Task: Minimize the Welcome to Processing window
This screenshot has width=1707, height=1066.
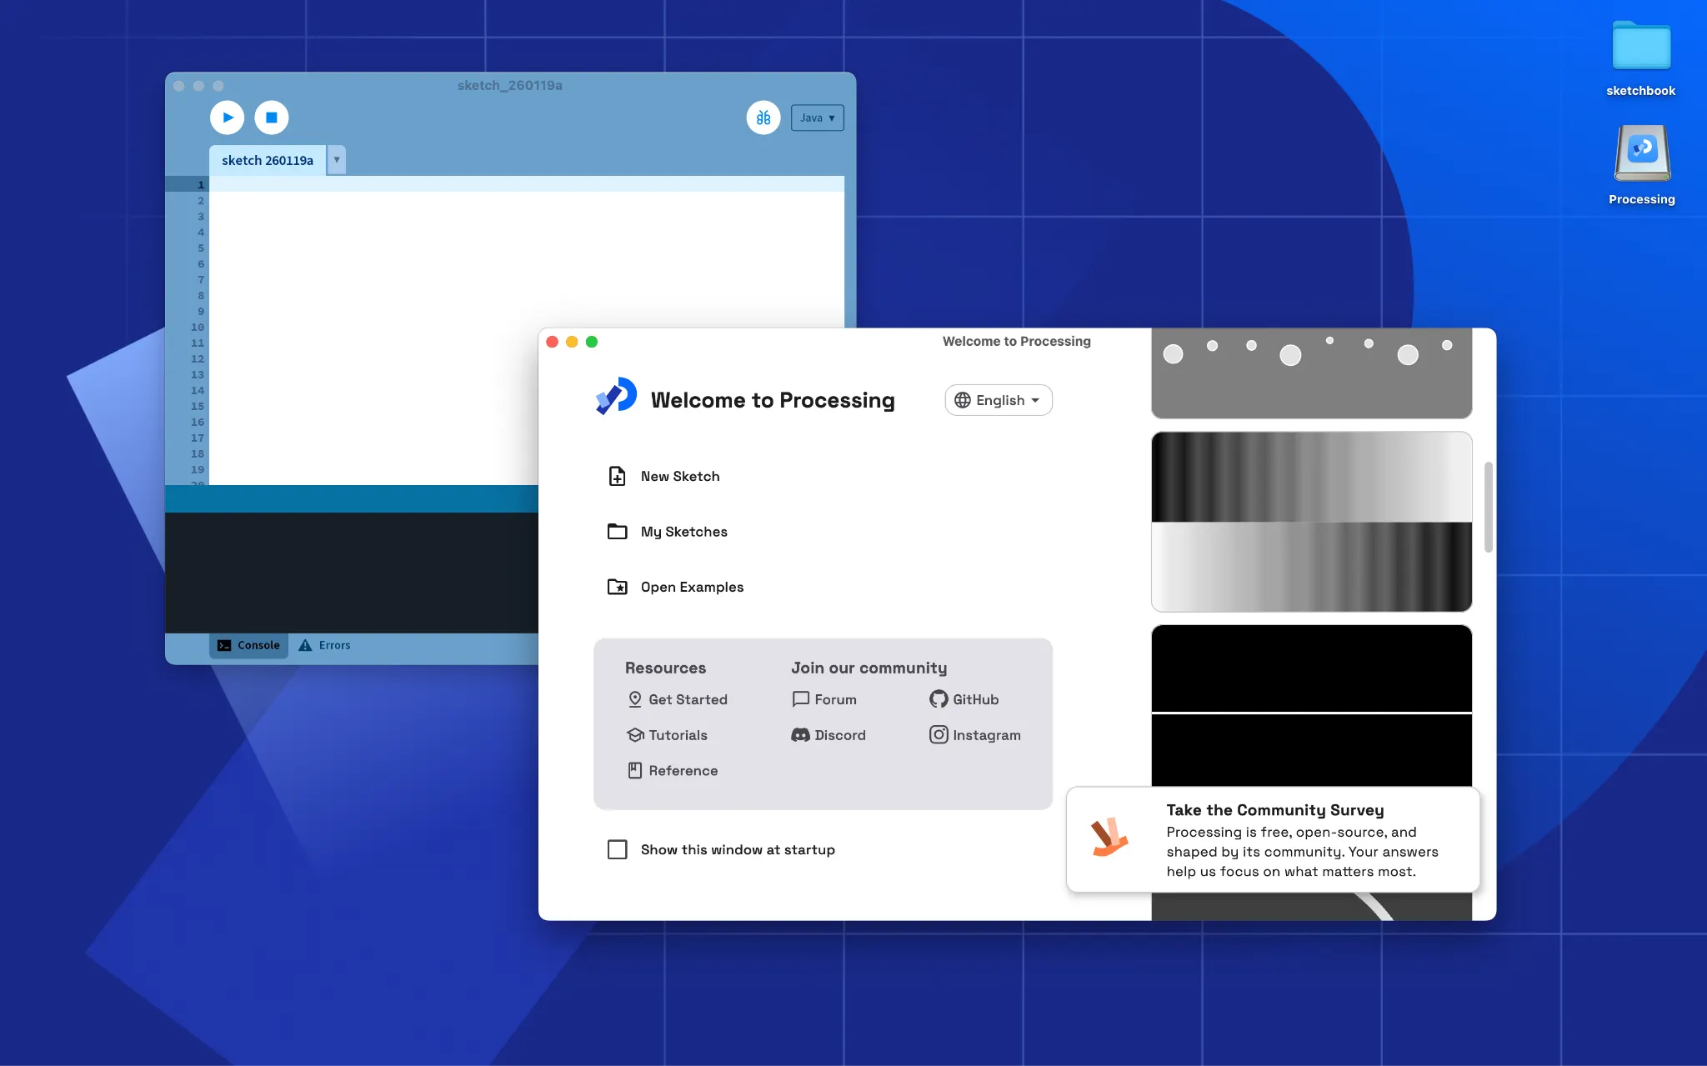Action: [x=572, y=342]
